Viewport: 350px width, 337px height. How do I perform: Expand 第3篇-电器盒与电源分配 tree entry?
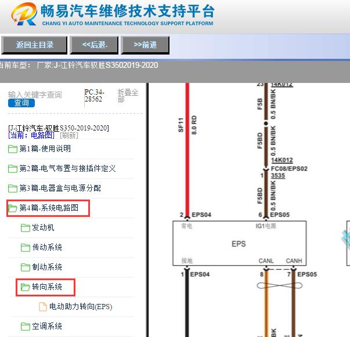(60, 188)
